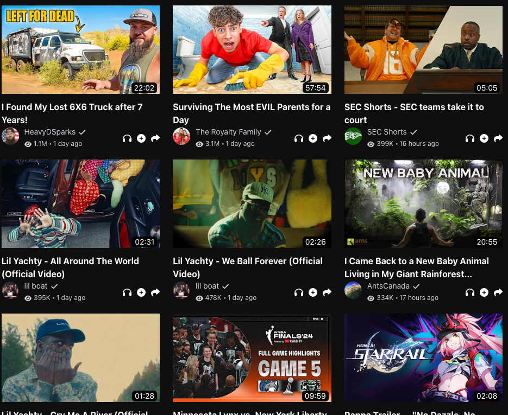Image resolution: width=508 pixels, height=415 pixels.
Task: Open HeavyDSparks channel avatar
Action: [x=10, y=136]
